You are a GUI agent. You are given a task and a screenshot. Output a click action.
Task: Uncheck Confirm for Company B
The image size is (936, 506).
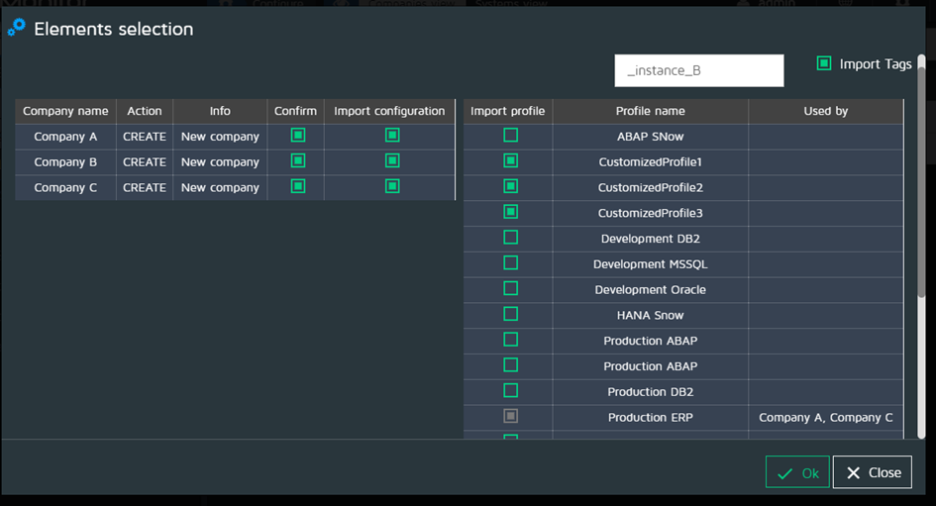(x=298, y=160)
